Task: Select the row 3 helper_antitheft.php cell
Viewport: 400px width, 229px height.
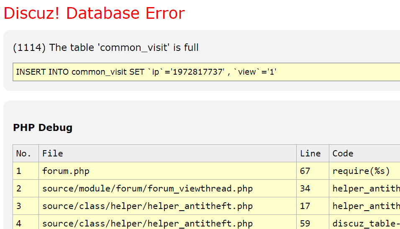Action: [168, 206]
